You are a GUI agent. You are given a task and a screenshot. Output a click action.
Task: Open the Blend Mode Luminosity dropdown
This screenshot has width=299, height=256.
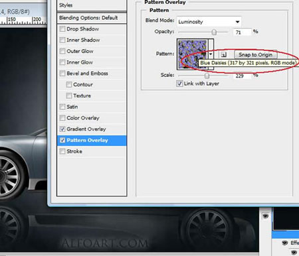(209, 22)
